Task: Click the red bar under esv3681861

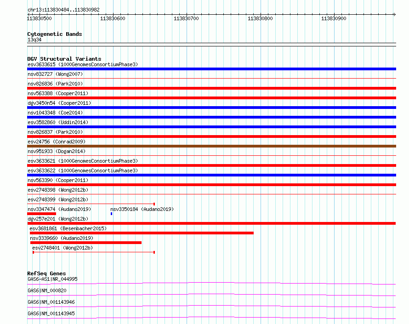Action: 142,233
